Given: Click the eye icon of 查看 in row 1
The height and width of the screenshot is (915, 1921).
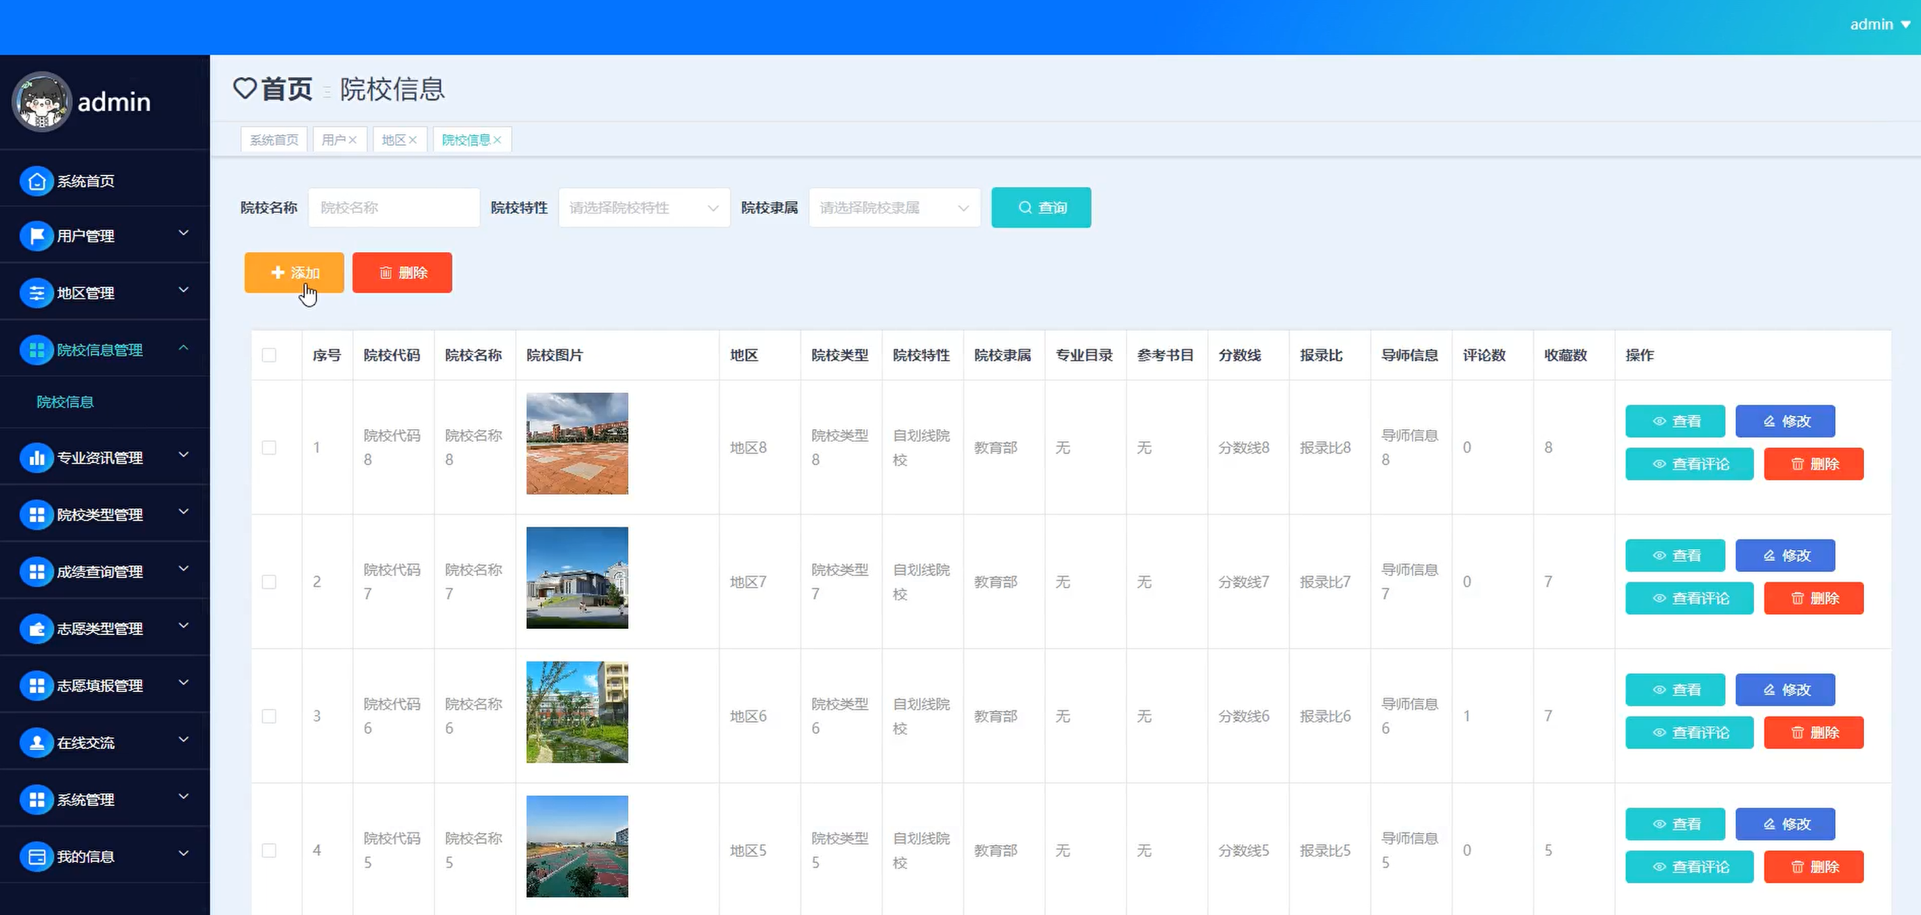Looking at the screenshot, I should click(1659, 422).
